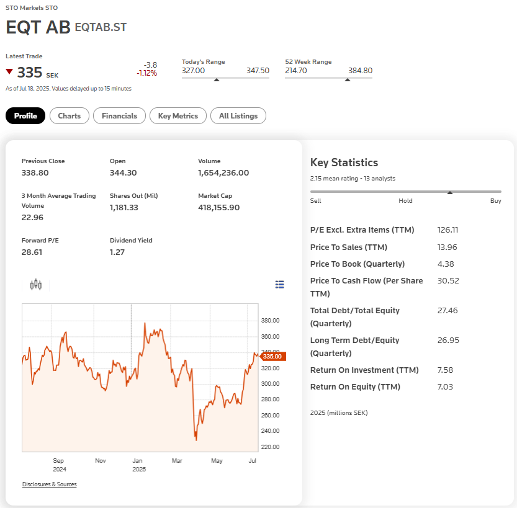Click Price To Book value 4.38
This screenshot has width=517, height=508.
[x=446, y=264]
